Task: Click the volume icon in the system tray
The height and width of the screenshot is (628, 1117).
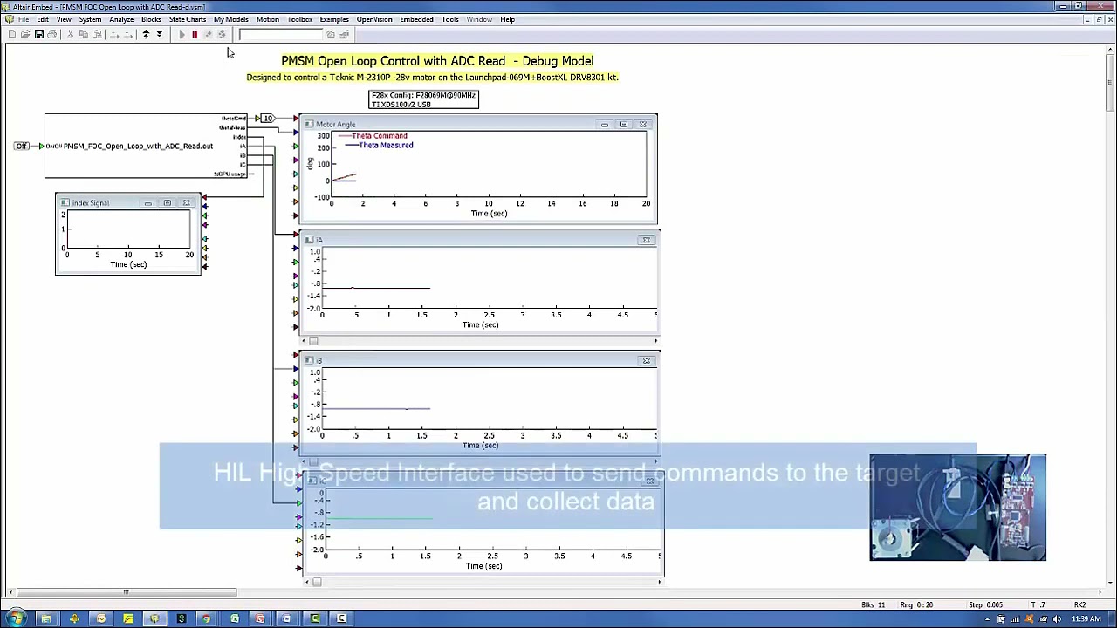Action: [1058, 619]
